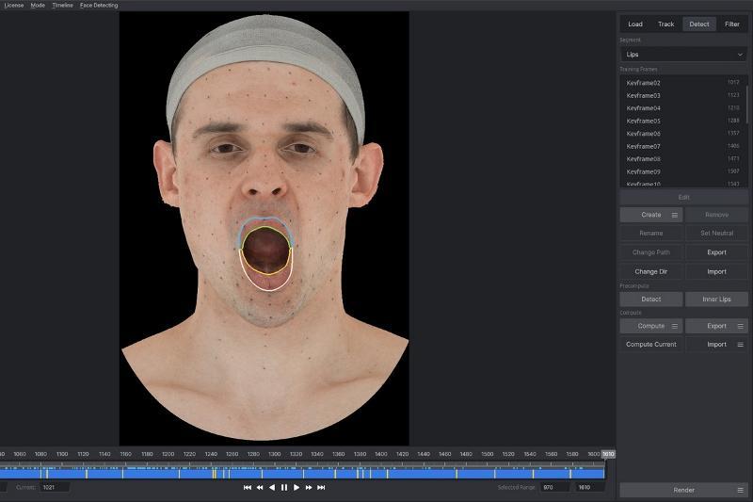Click the Change Dir button

point(650,271)
